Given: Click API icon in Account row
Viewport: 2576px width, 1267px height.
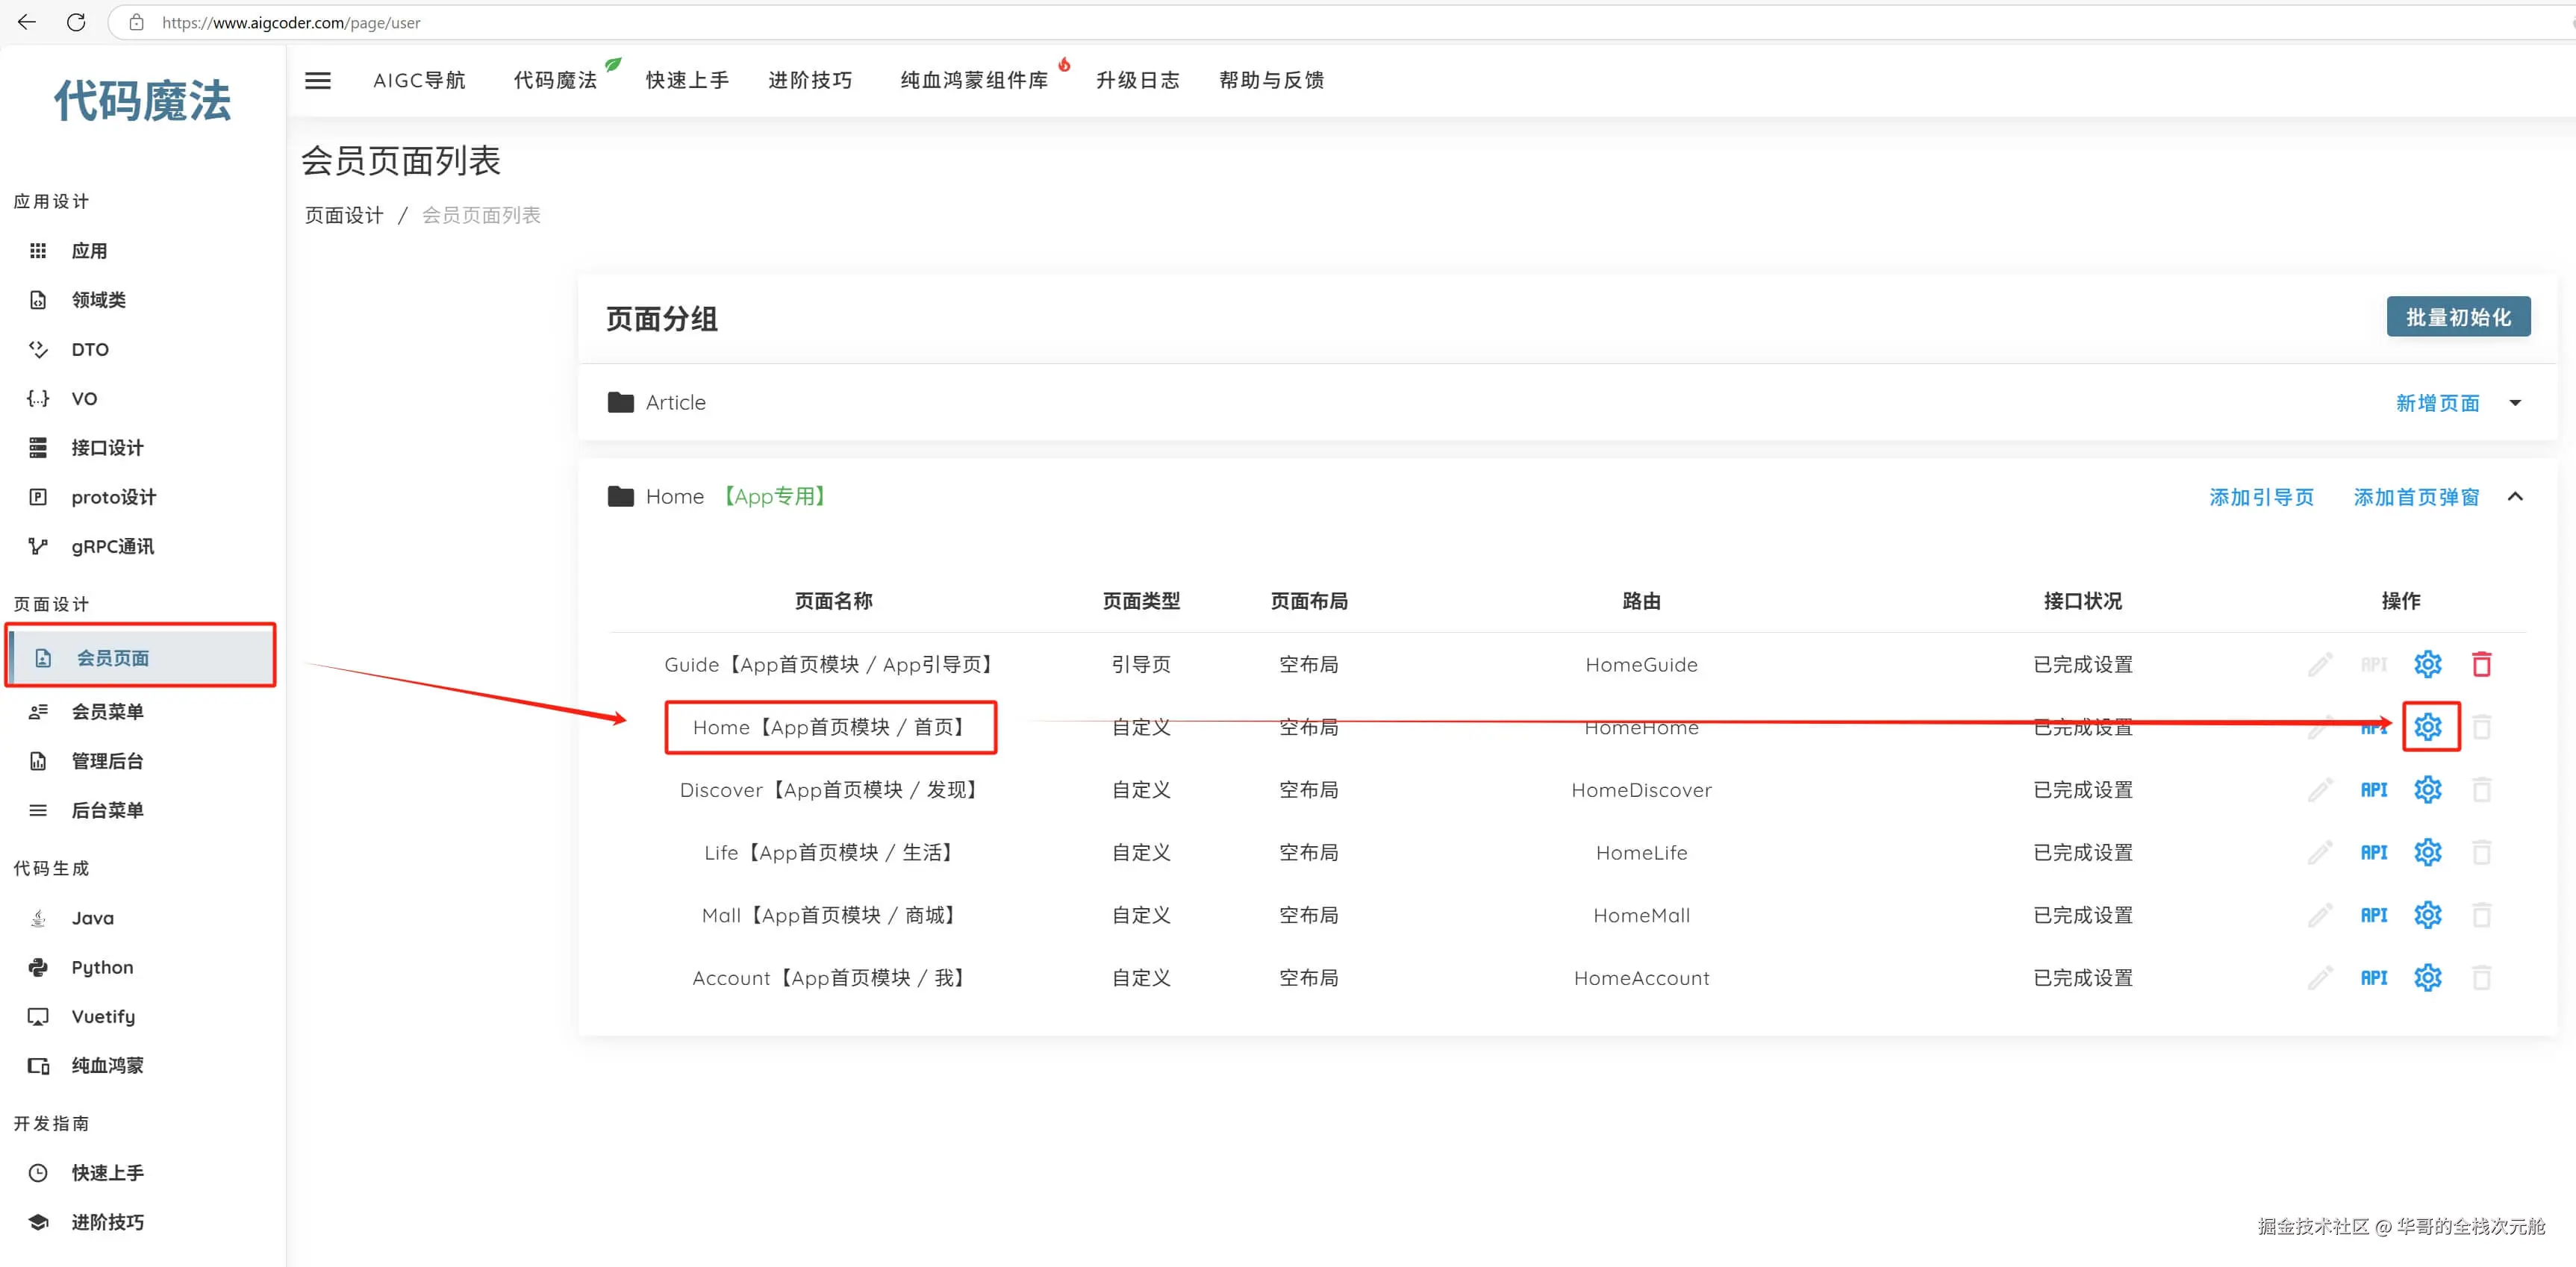Looking at the screenshot, I should click(x=2373, y=978).
